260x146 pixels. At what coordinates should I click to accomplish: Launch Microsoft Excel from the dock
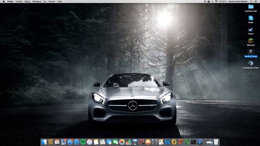tap(187, 142)
